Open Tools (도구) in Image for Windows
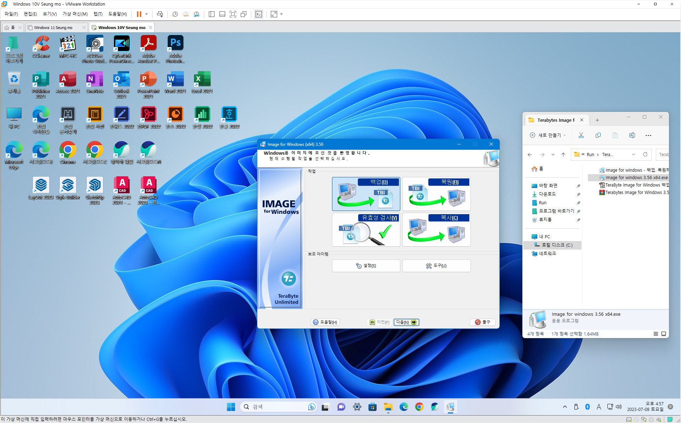The width and height of the screenshot is (681, 423). pyautogui.click(x=436, y=265)
